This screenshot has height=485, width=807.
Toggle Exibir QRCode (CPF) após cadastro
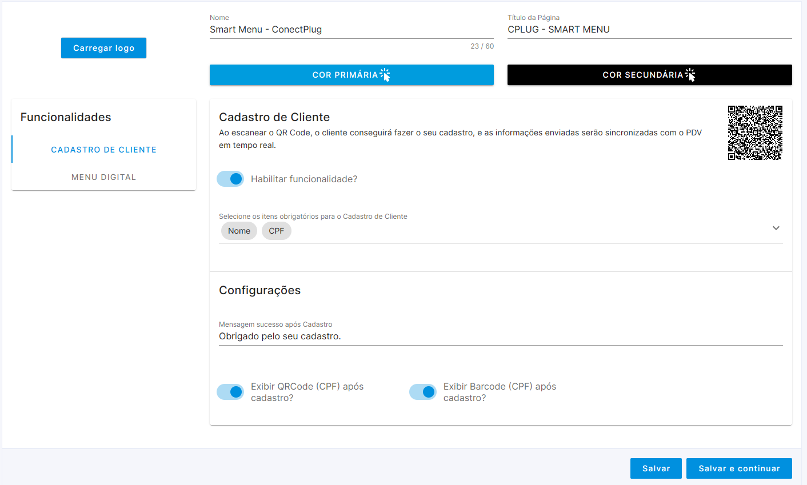click(x=230, y=392)
